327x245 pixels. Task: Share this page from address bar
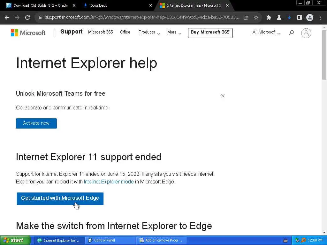click(246, 18)
